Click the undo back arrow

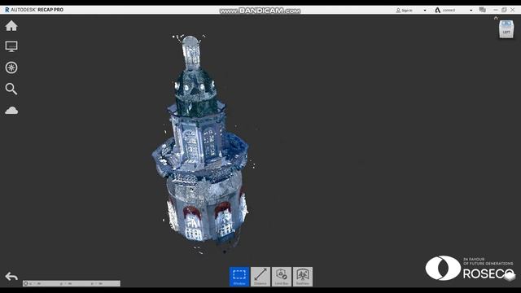click(x=11, y=277)
